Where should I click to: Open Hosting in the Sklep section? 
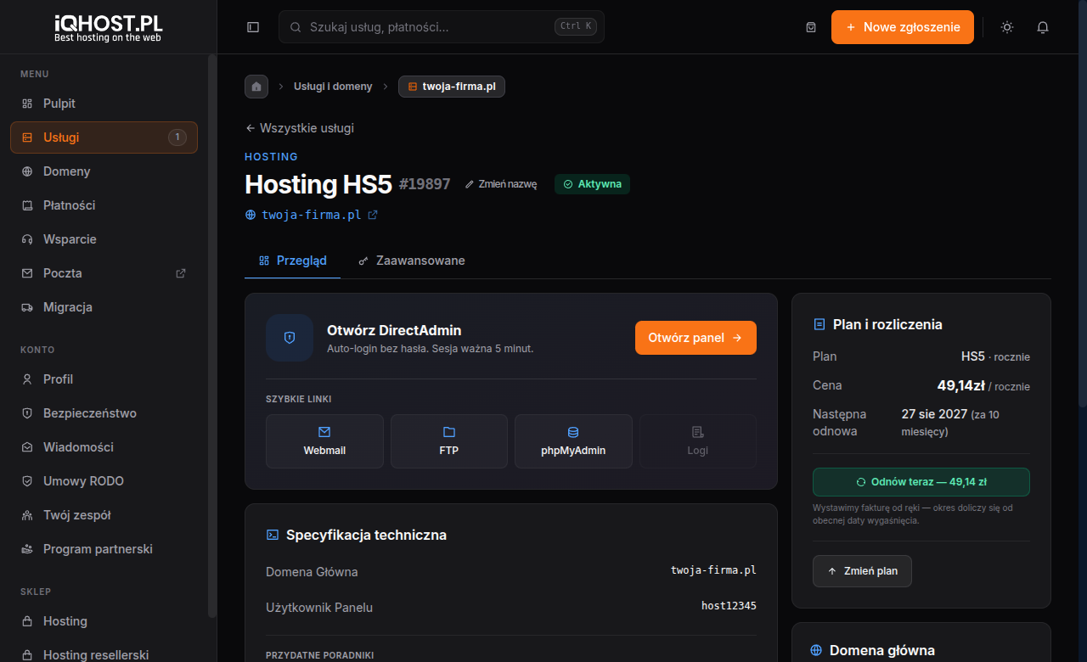[x=104, y=621]
